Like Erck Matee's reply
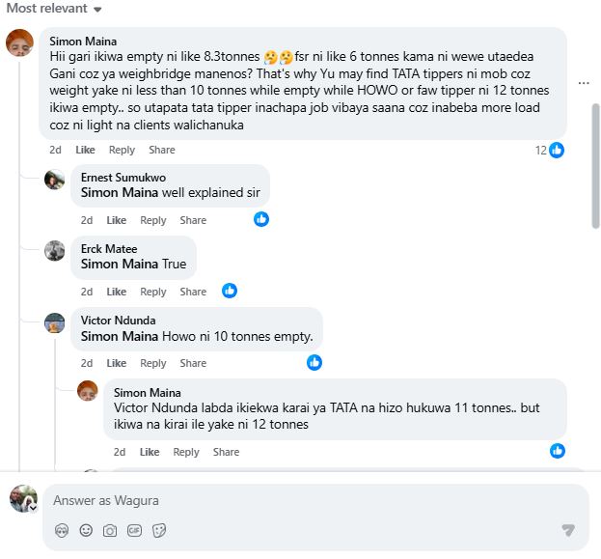601x559 pixels. tap(117, 292)
